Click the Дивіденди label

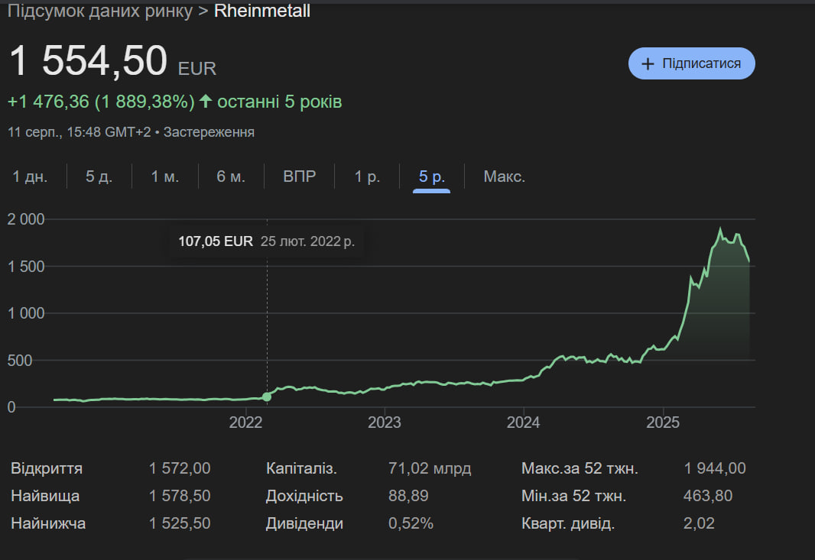pyautogui.click(x=304, y=523)
